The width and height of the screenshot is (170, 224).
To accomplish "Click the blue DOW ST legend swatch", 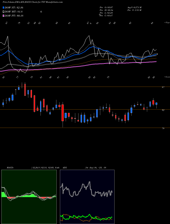I will [x=4, y=7].
